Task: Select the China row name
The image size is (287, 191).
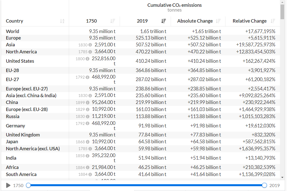Action: 12,102
